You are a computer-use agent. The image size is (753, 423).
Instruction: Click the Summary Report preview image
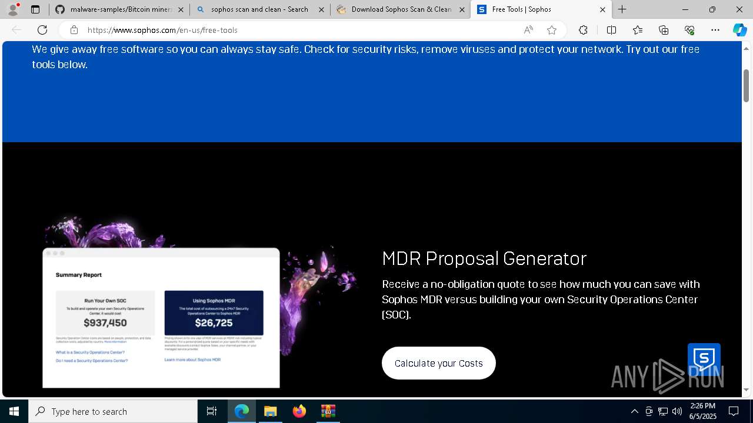click(x=161, y=318)
